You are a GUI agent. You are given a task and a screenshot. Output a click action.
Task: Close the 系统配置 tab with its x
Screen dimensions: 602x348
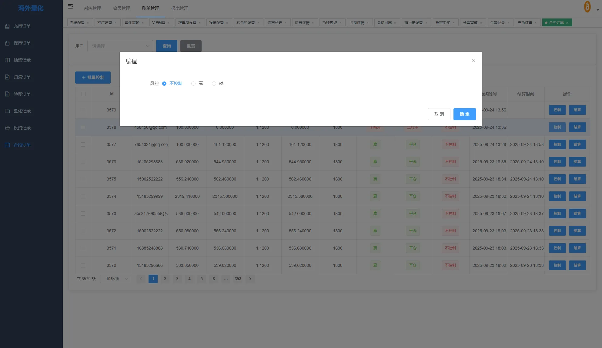click(x=88, y=23)
